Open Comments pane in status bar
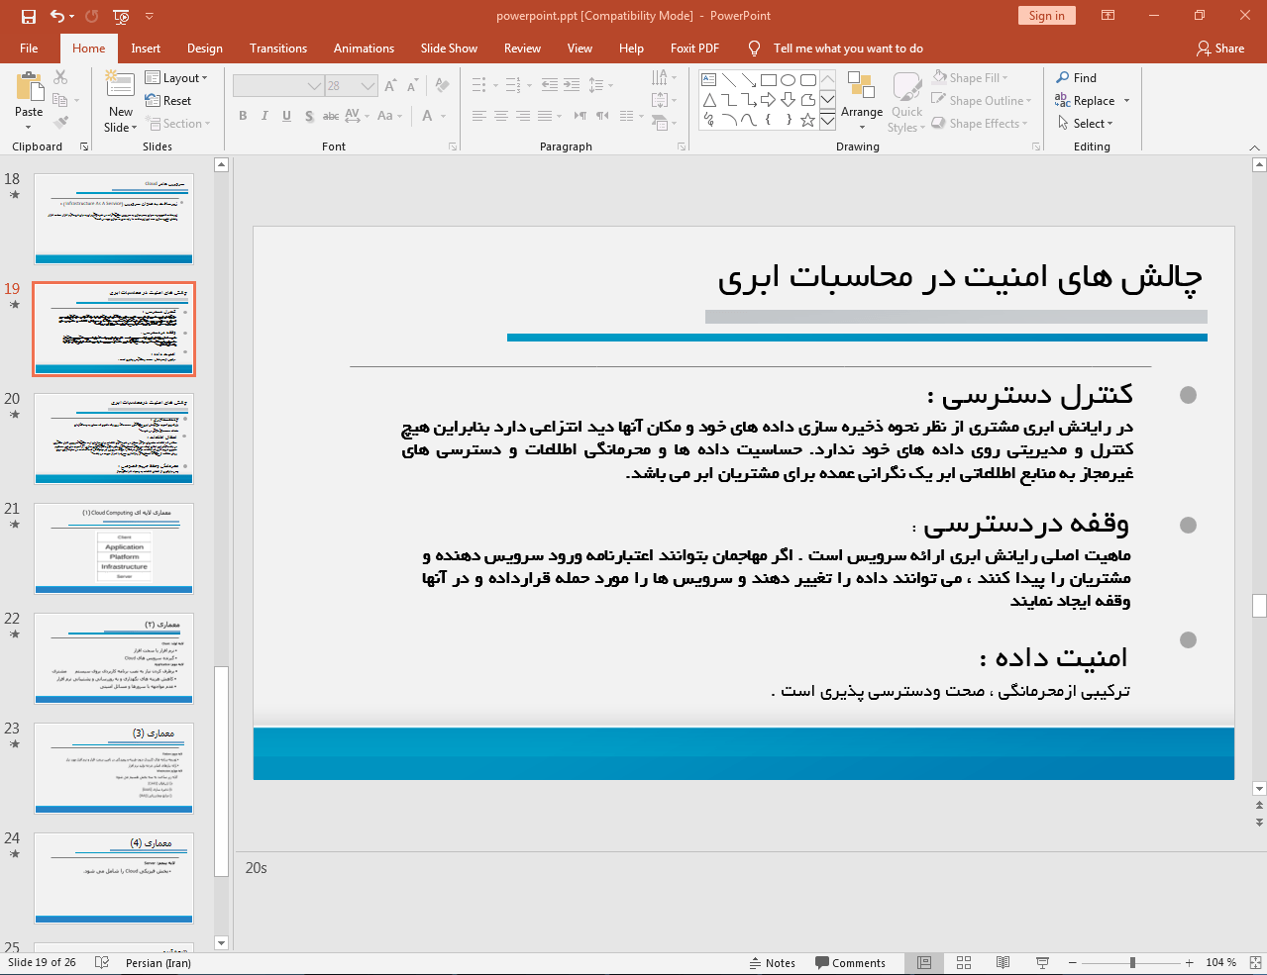The width and height of the screenshot is (1267, 975). (x=850, y=963)
